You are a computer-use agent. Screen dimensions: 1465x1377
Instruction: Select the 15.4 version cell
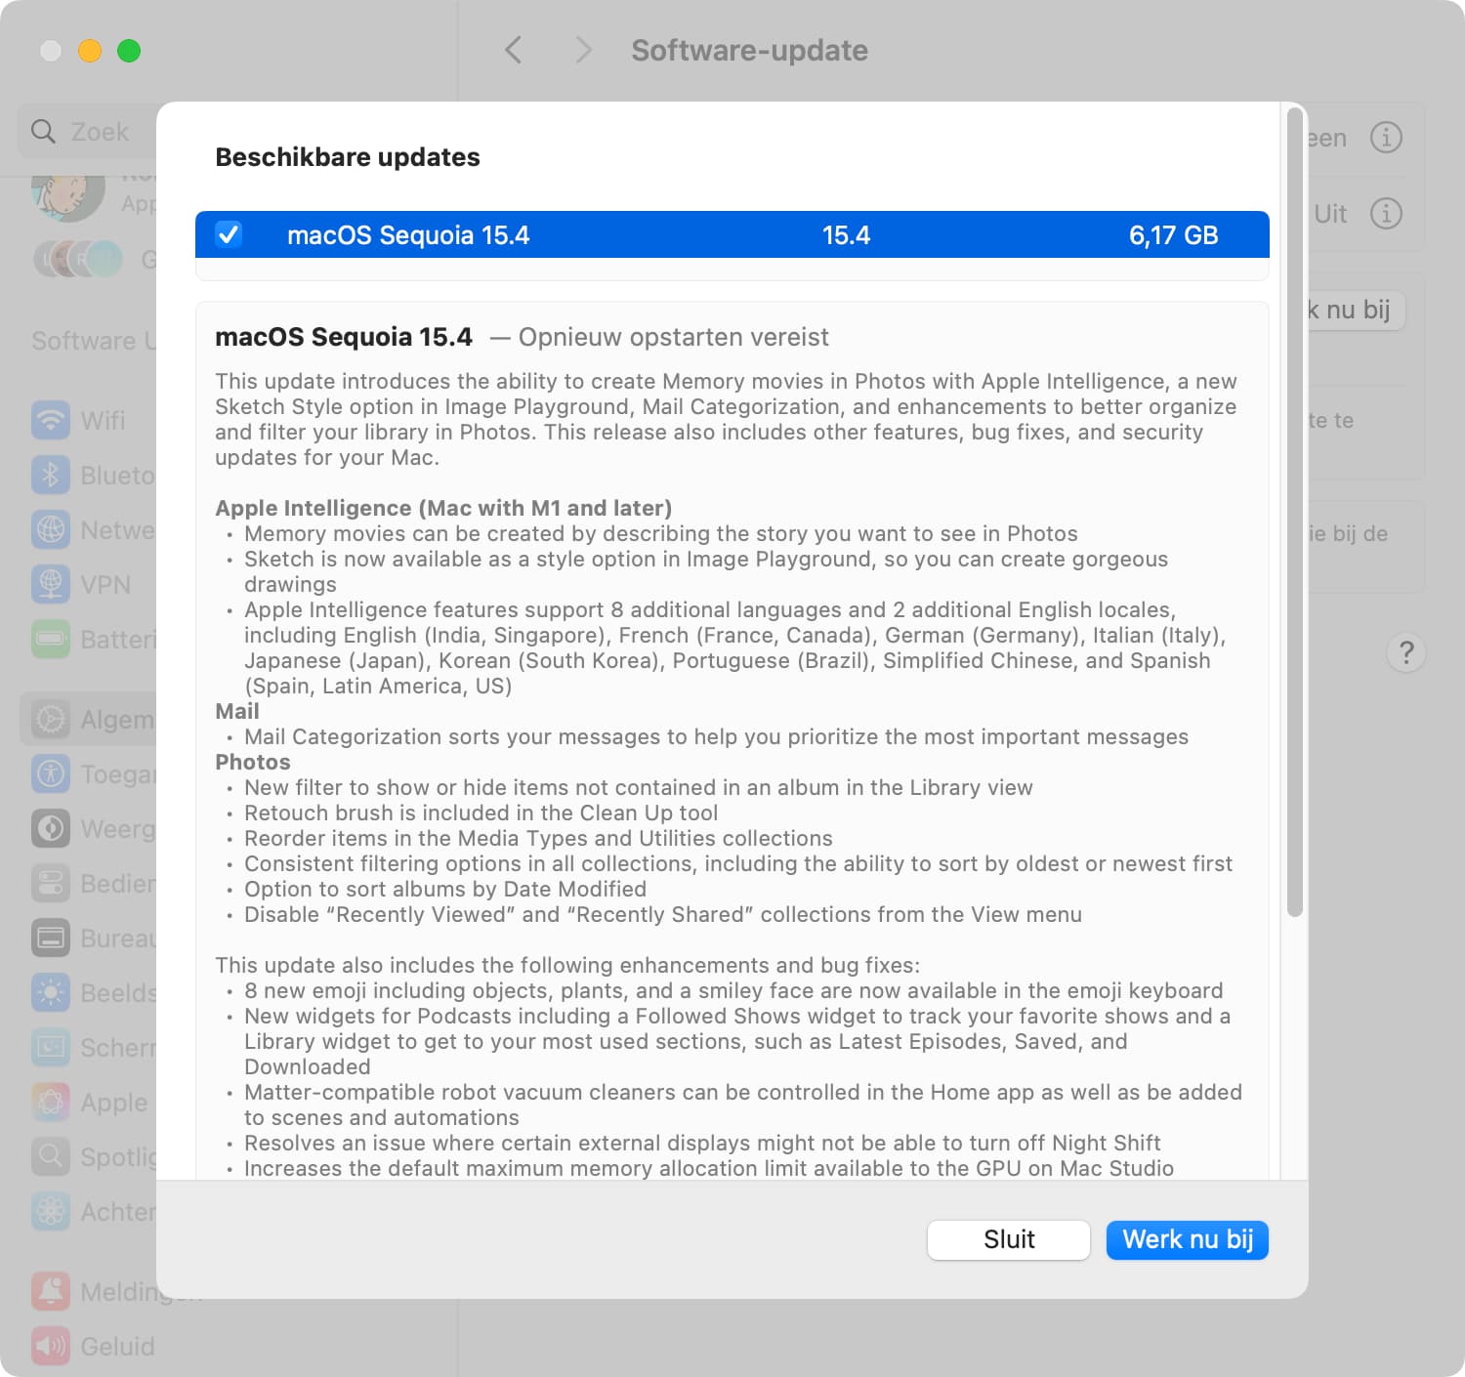846,235
